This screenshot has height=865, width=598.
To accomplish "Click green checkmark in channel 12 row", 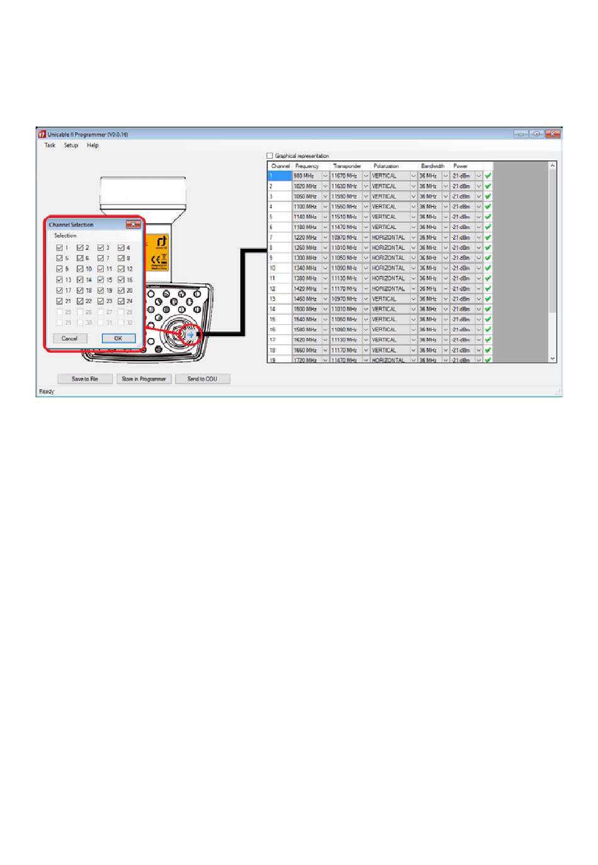I will click(x=488, y=289).
